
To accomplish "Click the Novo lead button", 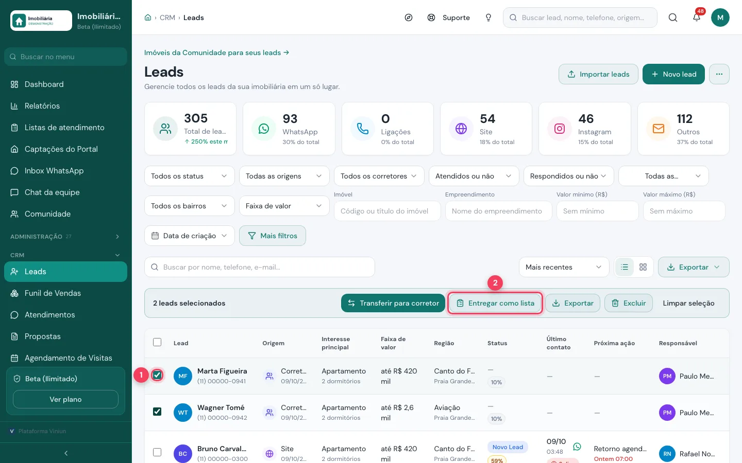I will click(673, 74).
